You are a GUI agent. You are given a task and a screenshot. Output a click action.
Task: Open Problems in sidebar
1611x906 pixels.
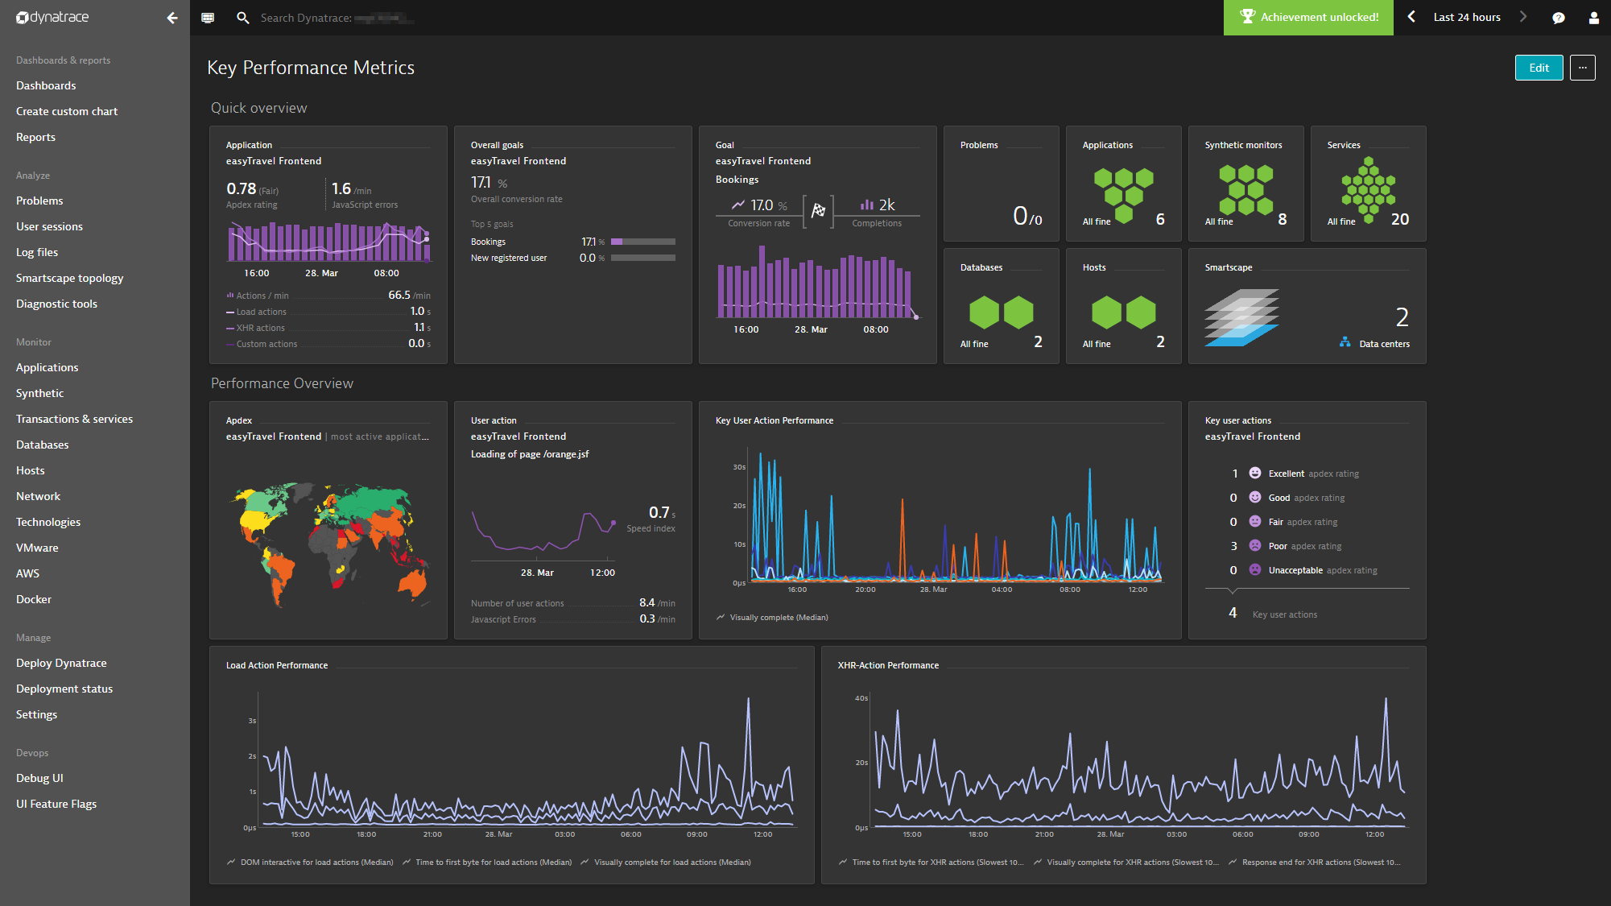[x=39, y=201]
